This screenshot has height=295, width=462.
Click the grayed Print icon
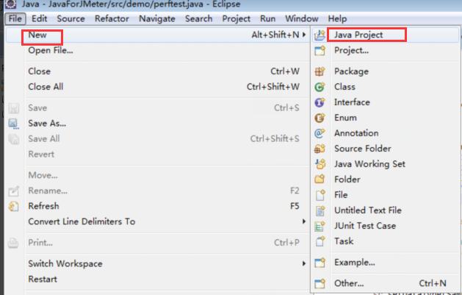13,243
